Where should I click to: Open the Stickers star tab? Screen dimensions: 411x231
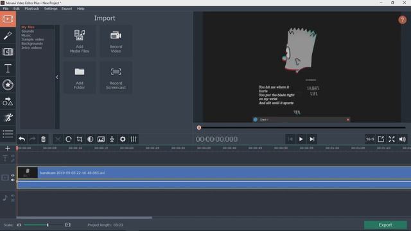(8, 85)
